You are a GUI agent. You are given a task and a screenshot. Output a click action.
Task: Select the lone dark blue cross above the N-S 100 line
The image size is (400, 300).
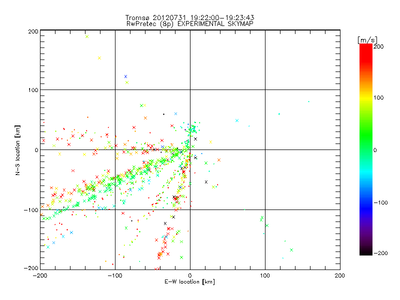point(125,76)
